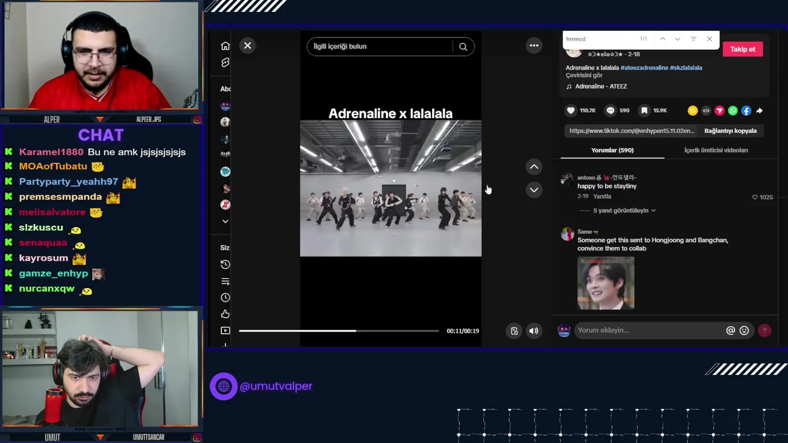
Task: Mute the video with the speaker icon
Action: (534, 331)
